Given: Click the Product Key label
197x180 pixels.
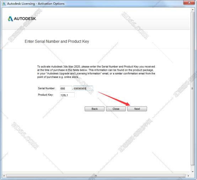Looking at the screenshot, I should (46, 95).
